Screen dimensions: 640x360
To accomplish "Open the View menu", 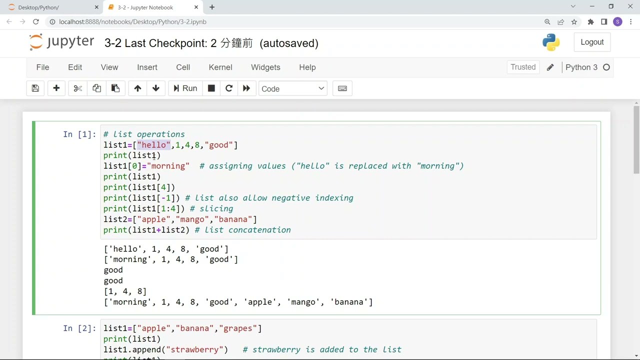I will tap(109, 67).
